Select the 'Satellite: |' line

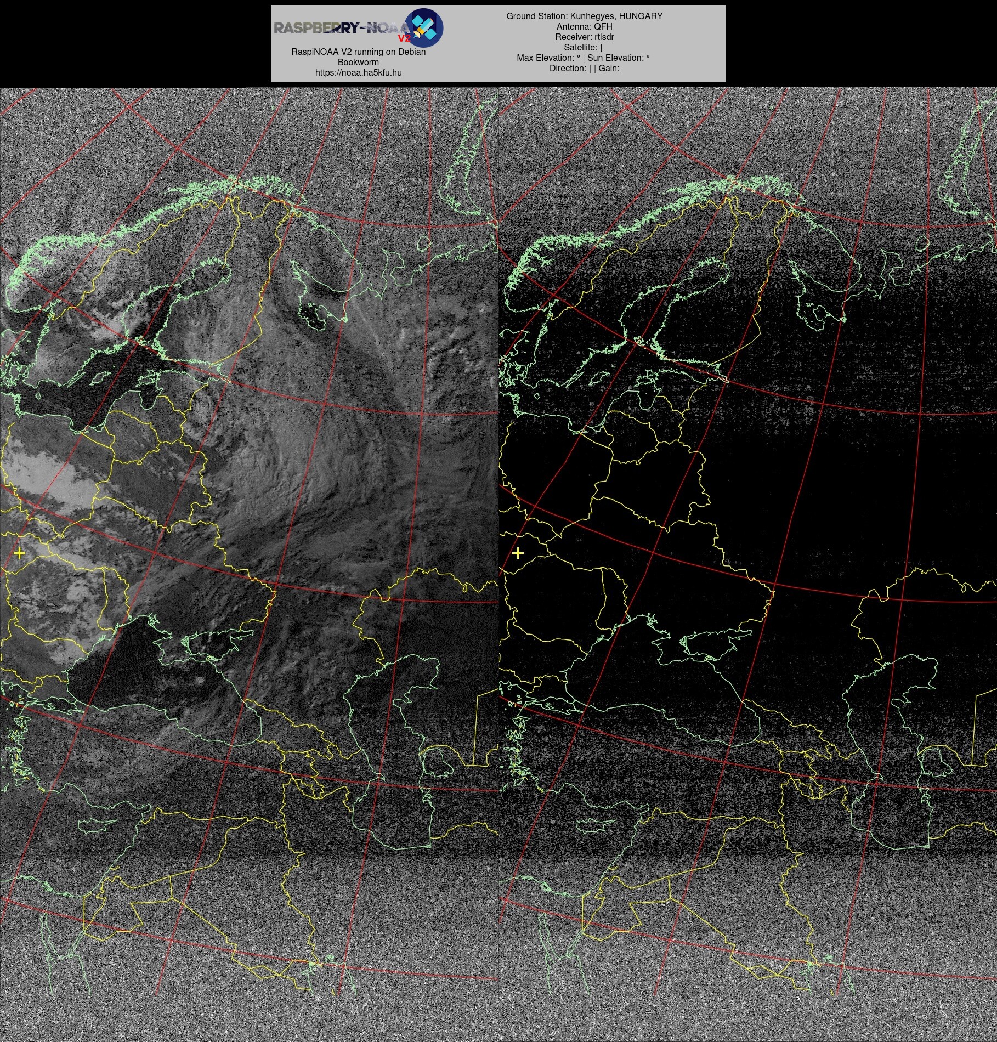(x=583, y=47)
